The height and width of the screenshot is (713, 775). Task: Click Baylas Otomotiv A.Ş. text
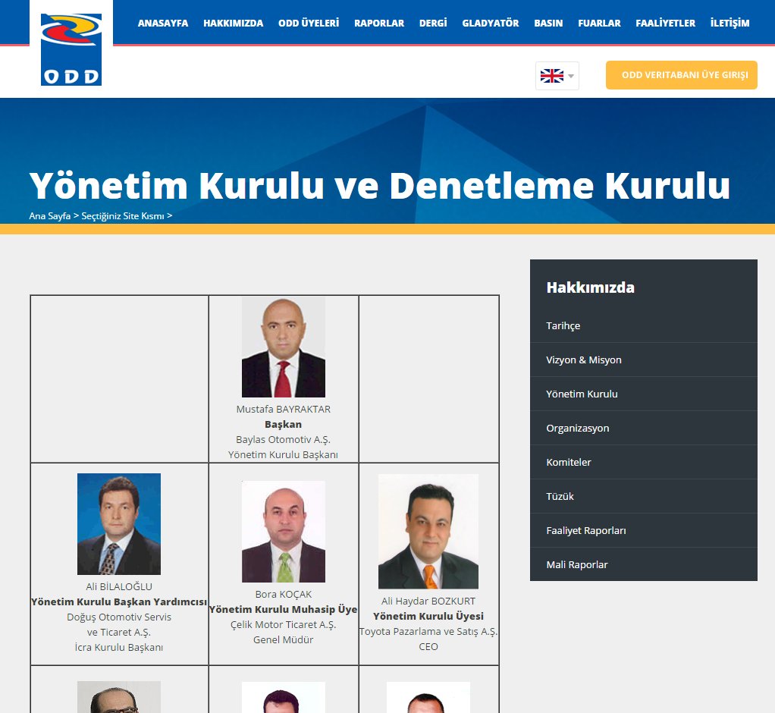(283, 440)
